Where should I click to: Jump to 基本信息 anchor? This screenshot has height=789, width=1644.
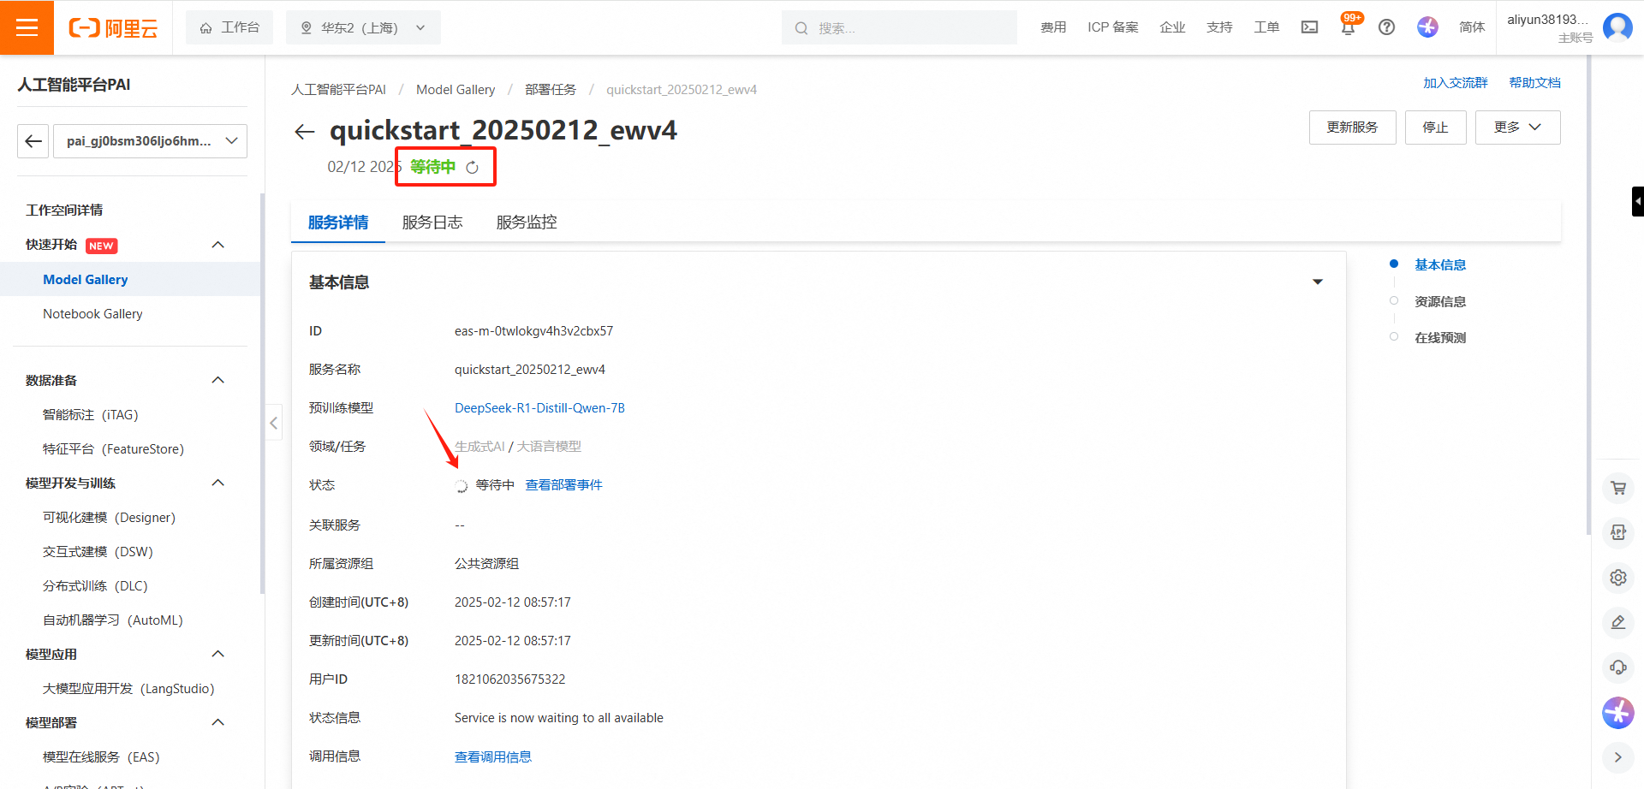(1440, 265)
